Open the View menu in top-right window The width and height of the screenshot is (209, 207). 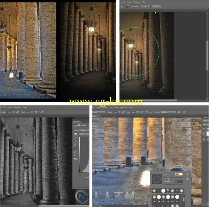[x=129, y=2]
